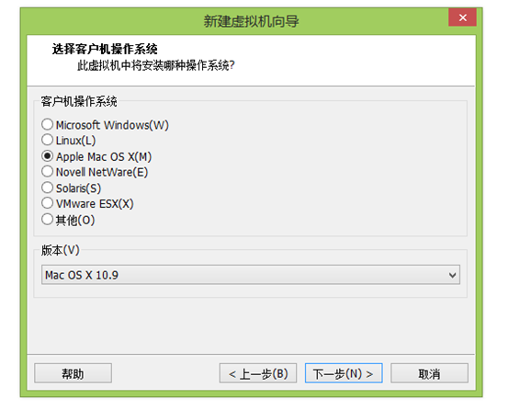Cancel the wizard with 取消
Screen dimensions: 509x410
(x=429, y=373)
